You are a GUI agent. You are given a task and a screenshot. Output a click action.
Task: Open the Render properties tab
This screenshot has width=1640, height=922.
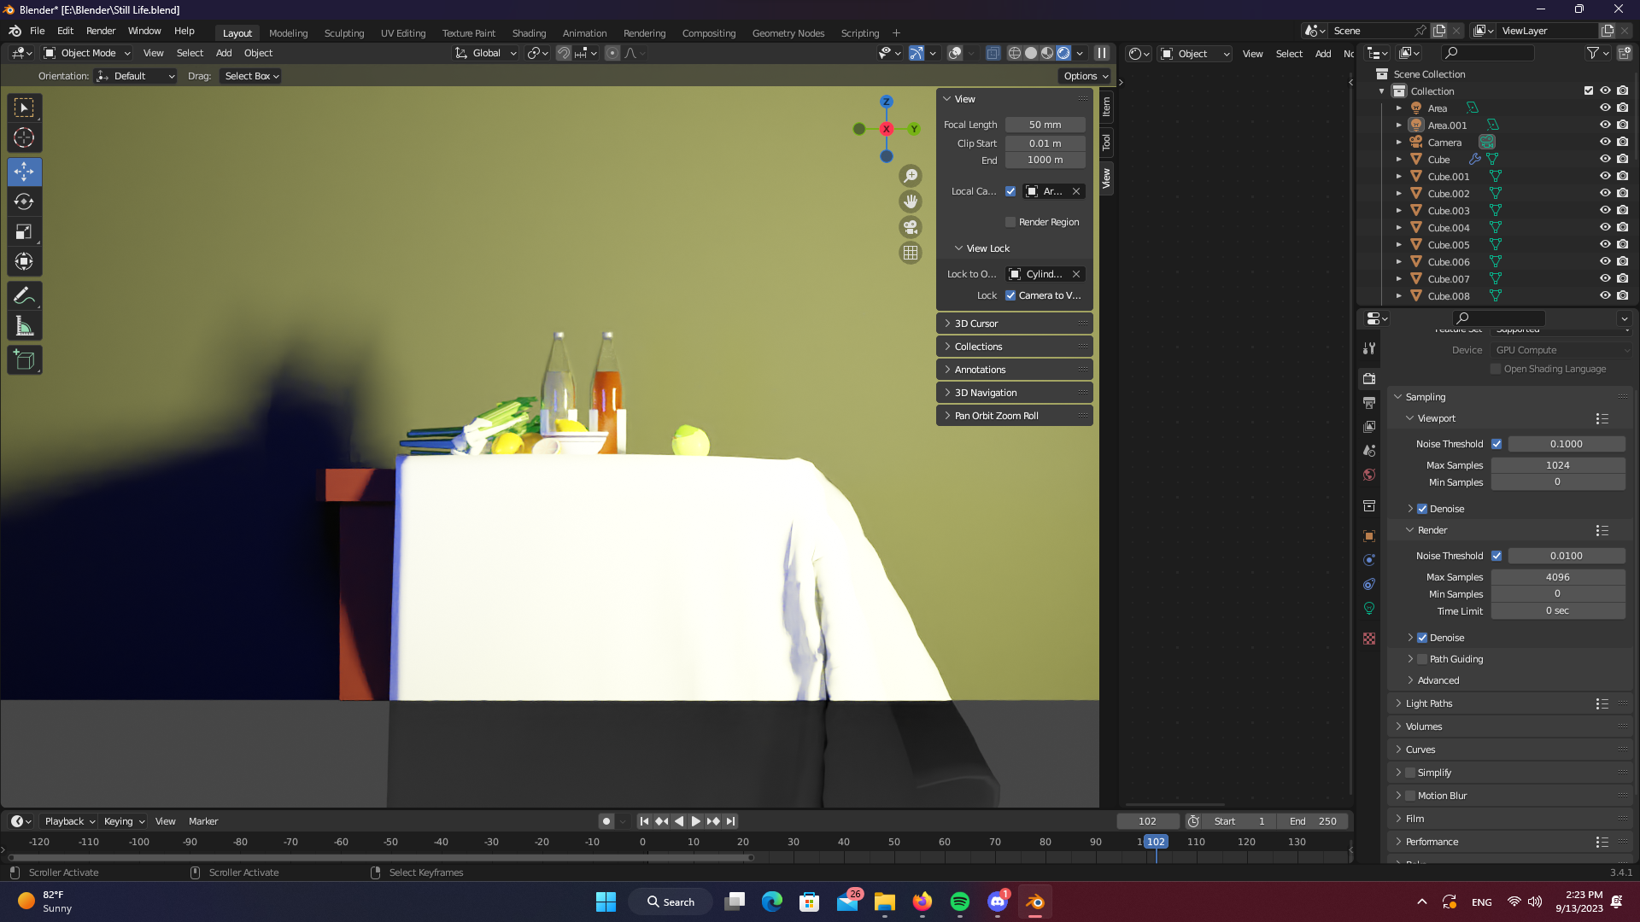click(x=1369, y=378)
